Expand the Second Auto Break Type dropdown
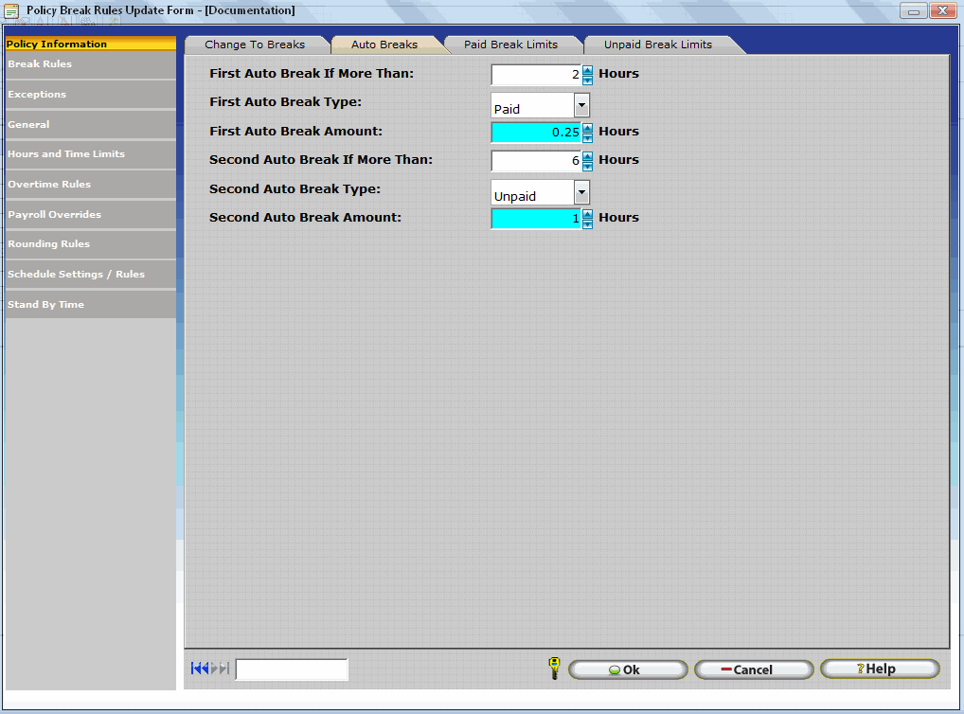This screenshot has height=714, width=964. point(581,193)
